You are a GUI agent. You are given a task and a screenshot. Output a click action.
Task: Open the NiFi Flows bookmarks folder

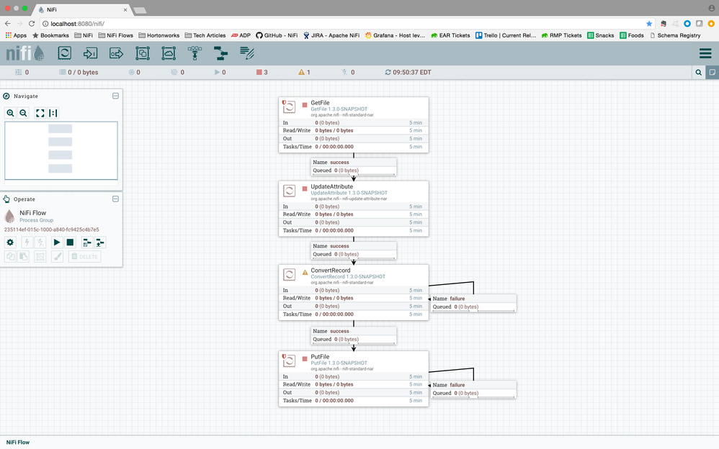pyautogui.click(x=115, y=35)
